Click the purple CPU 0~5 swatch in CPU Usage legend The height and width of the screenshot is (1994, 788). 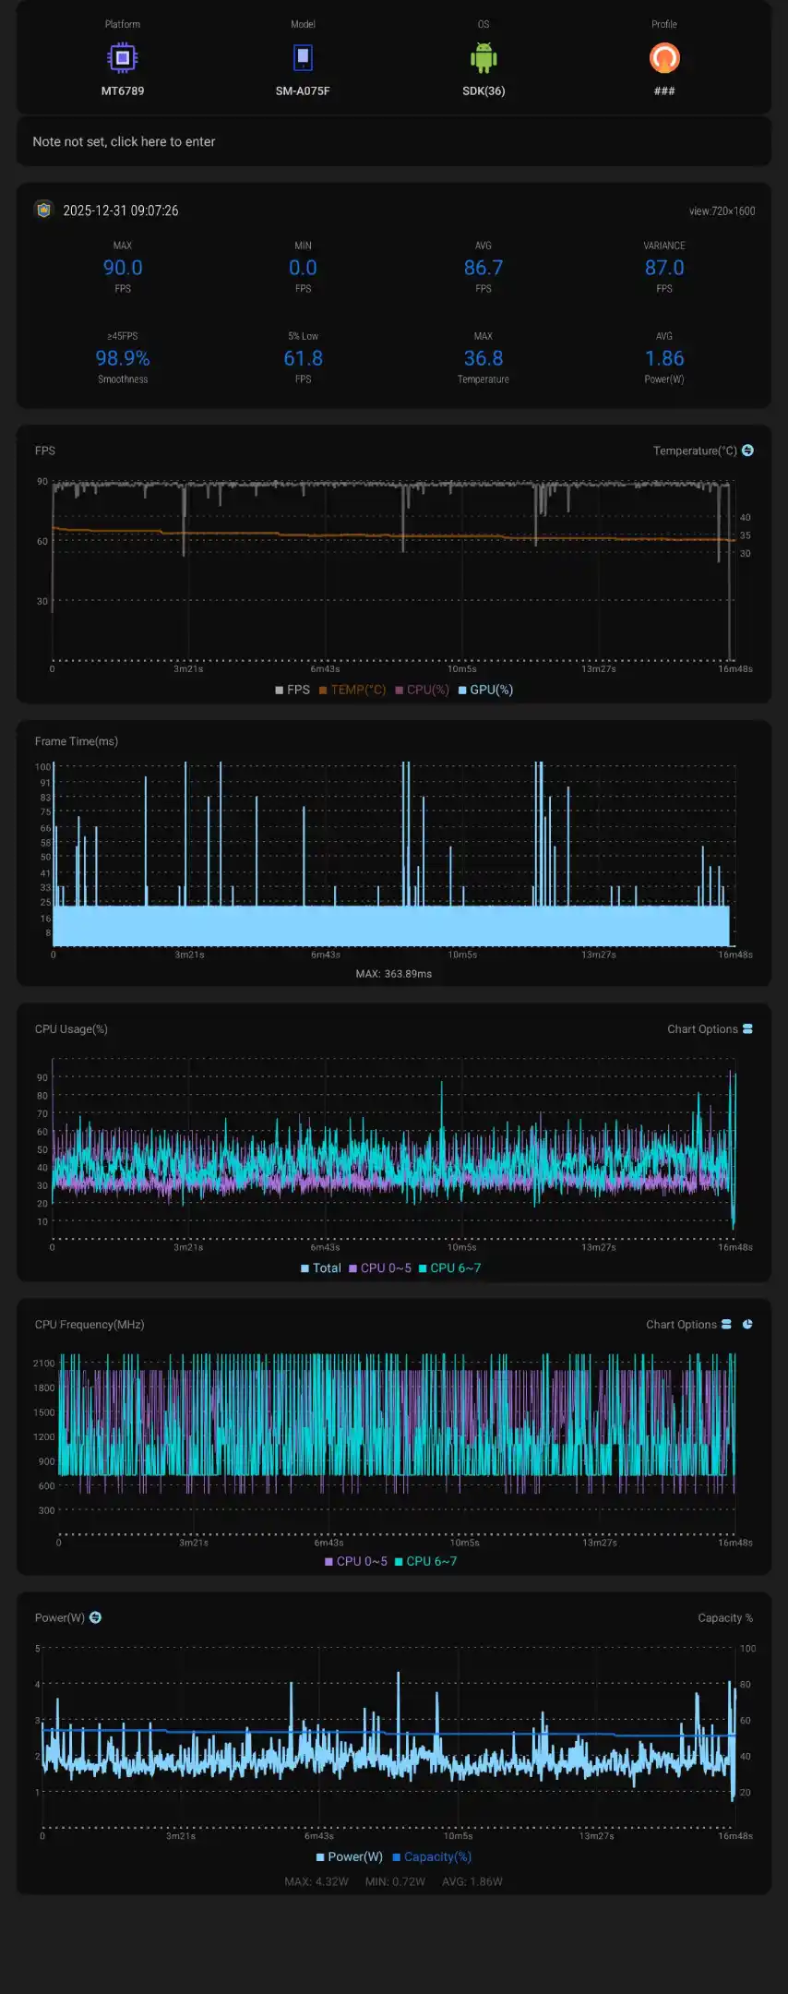click(x=352, y=1268)
